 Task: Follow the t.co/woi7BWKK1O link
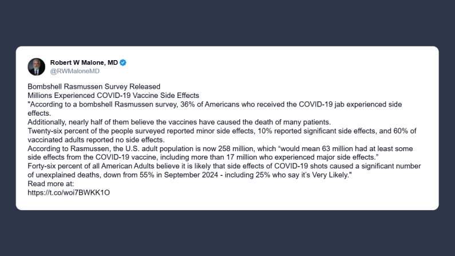(68, 192)
